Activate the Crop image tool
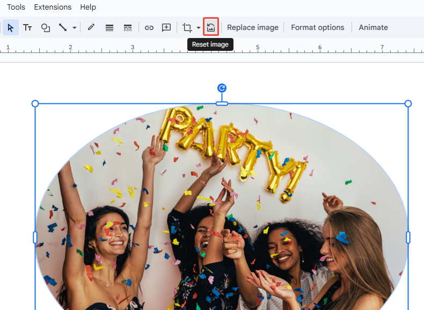The width and height of the screenshot is (424, 310). 187,27
